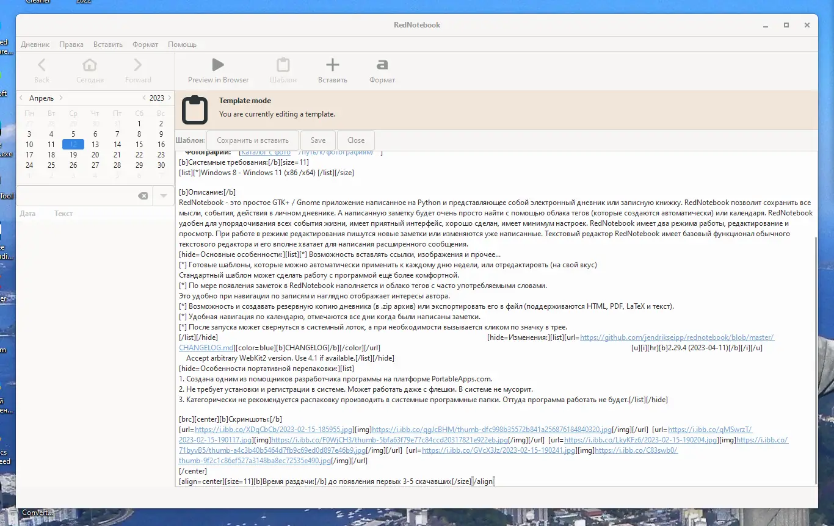
Task: Place cursor on the '[/center]' line
Action: 193,471
